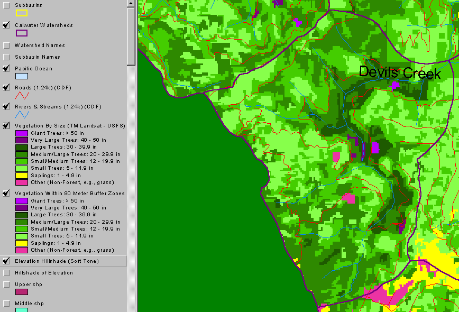Hide the Roads (1:24k) (CDF) layer
The width and height of the screenshot is (459, 312).
tap(6, 87)
